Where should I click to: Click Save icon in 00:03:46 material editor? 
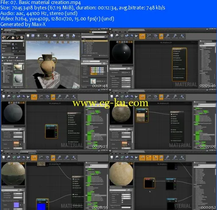112,36
